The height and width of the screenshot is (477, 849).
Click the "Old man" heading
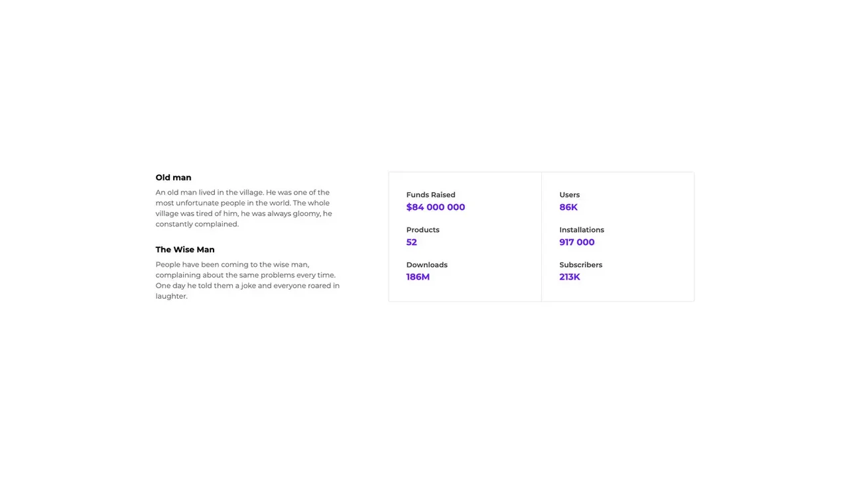173,178
